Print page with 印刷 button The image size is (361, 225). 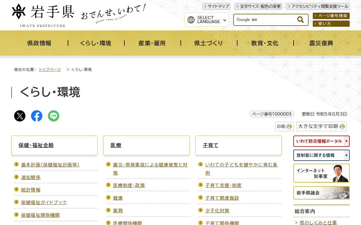tap(284, 127)
